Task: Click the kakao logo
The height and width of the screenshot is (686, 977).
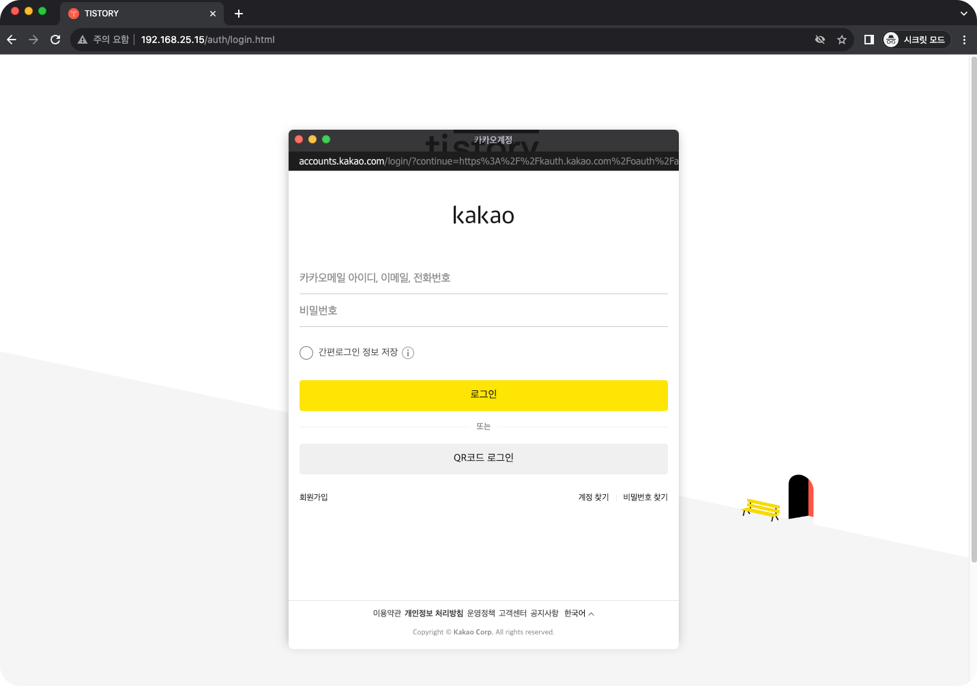Action: point(484,215)
